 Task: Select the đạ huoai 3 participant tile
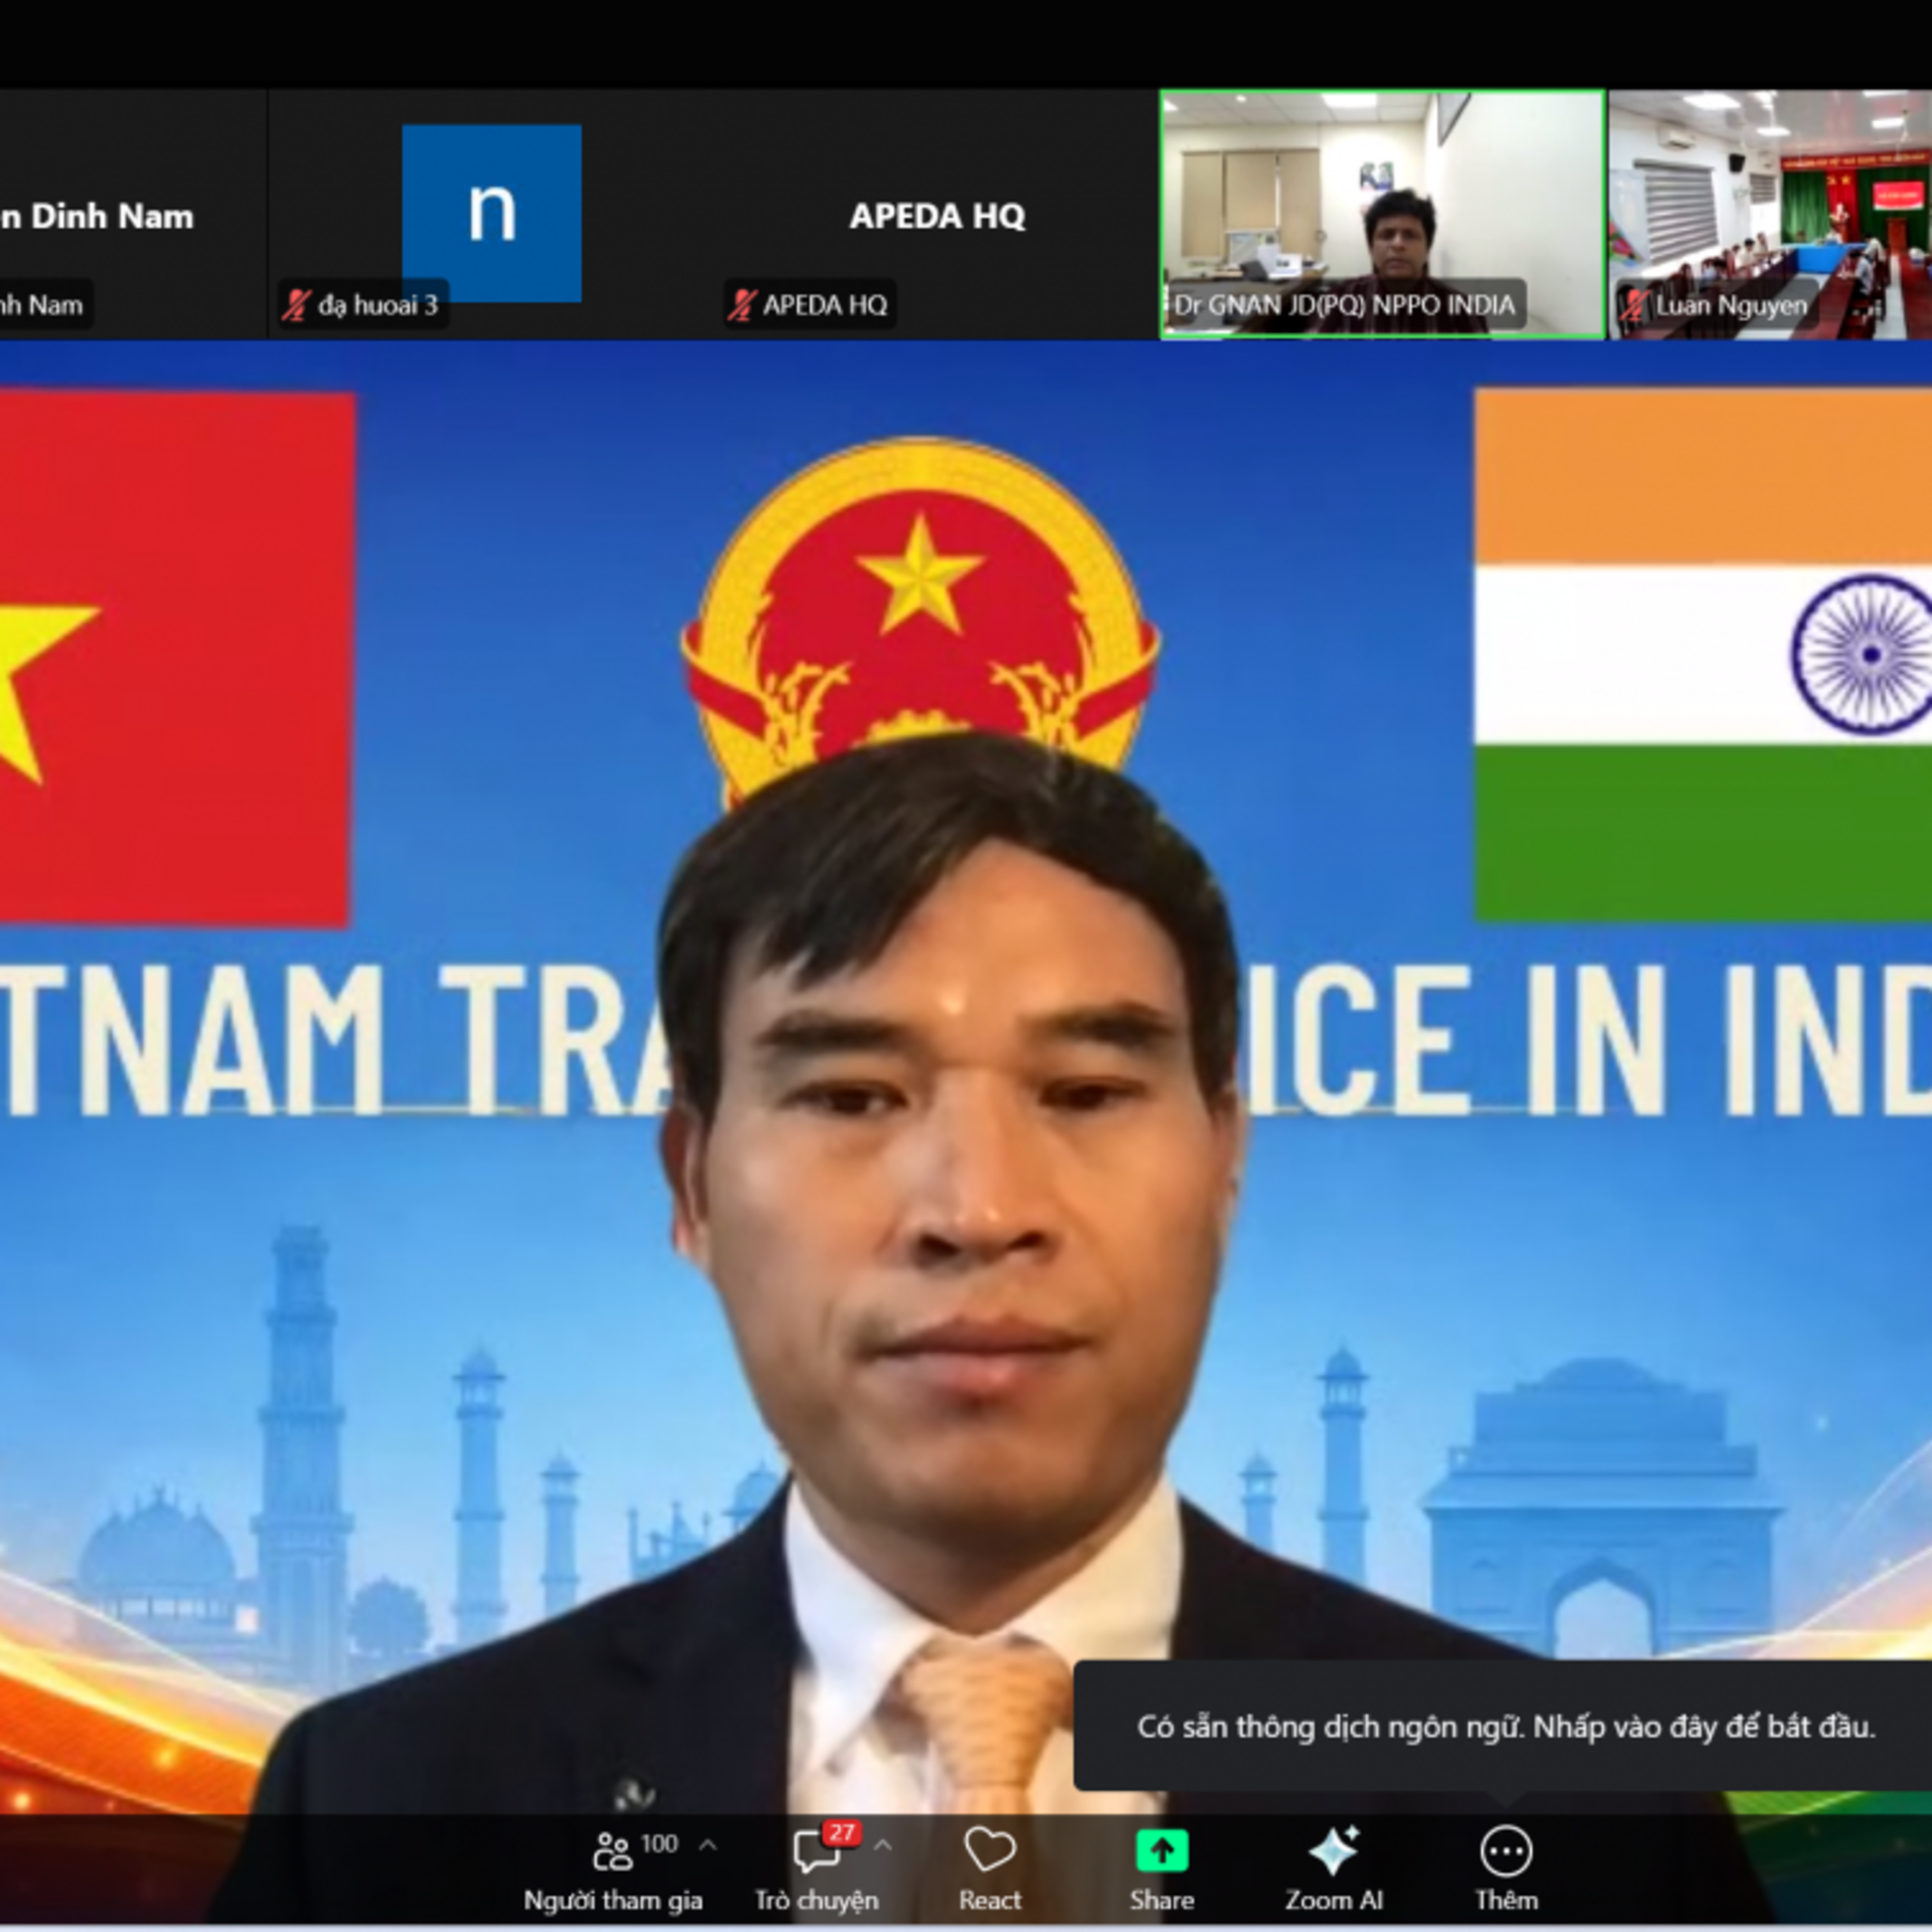point(491,215)
